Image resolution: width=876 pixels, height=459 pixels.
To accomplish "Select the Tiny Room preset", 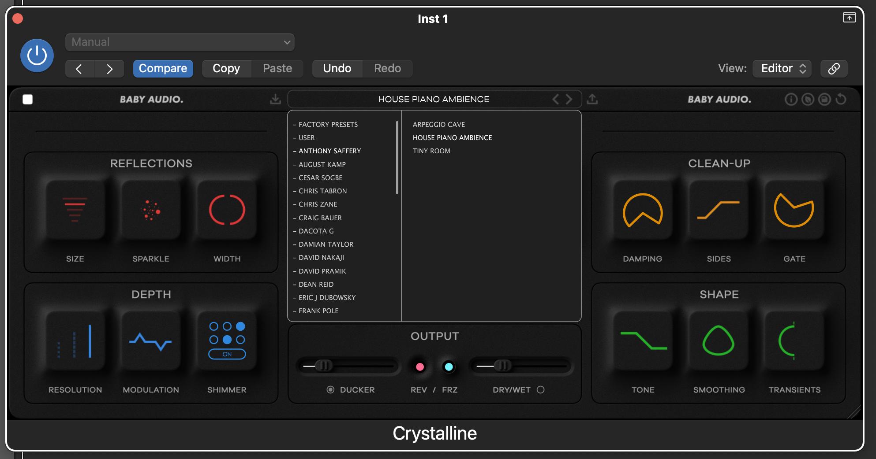I will (x=431, y=151).
